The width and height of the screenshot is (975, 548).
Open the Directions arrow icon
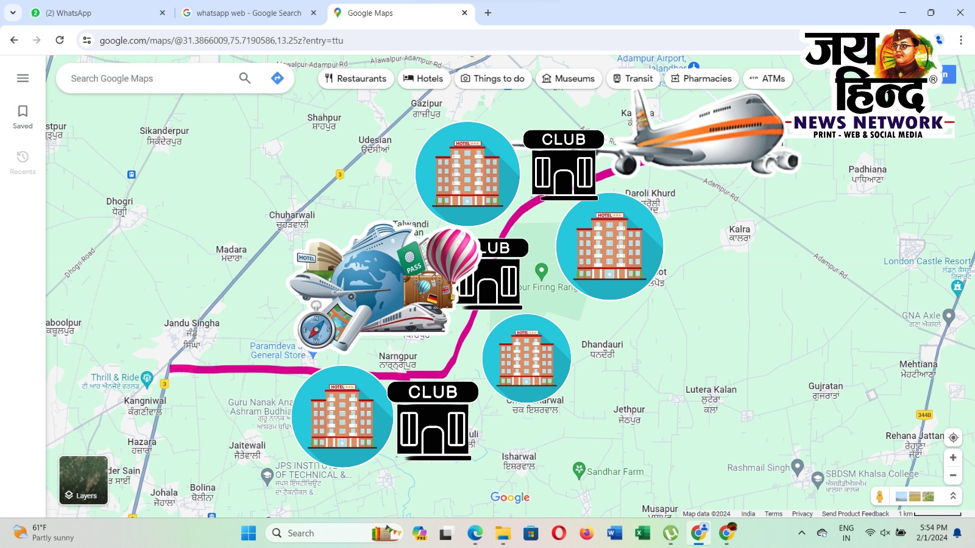[277, 78]
